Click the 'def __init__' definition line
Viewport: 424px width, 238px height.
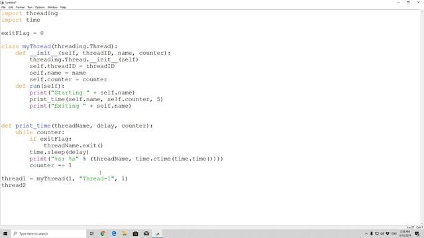(x=93, y=53)
